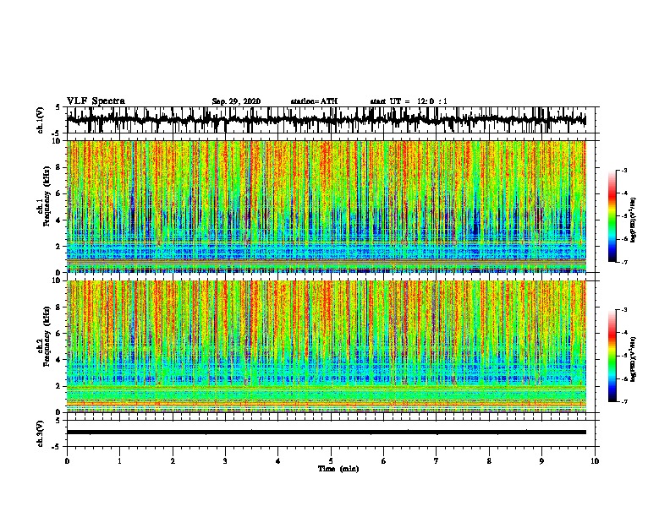Click time axis tick label "6"

(384, 461)
